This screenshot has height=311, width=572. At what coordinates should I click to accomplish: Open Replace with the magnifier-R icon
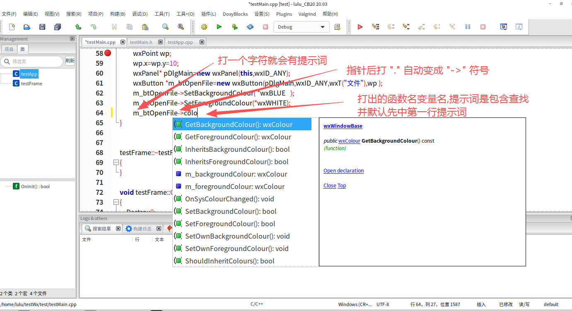pos(181,27)
